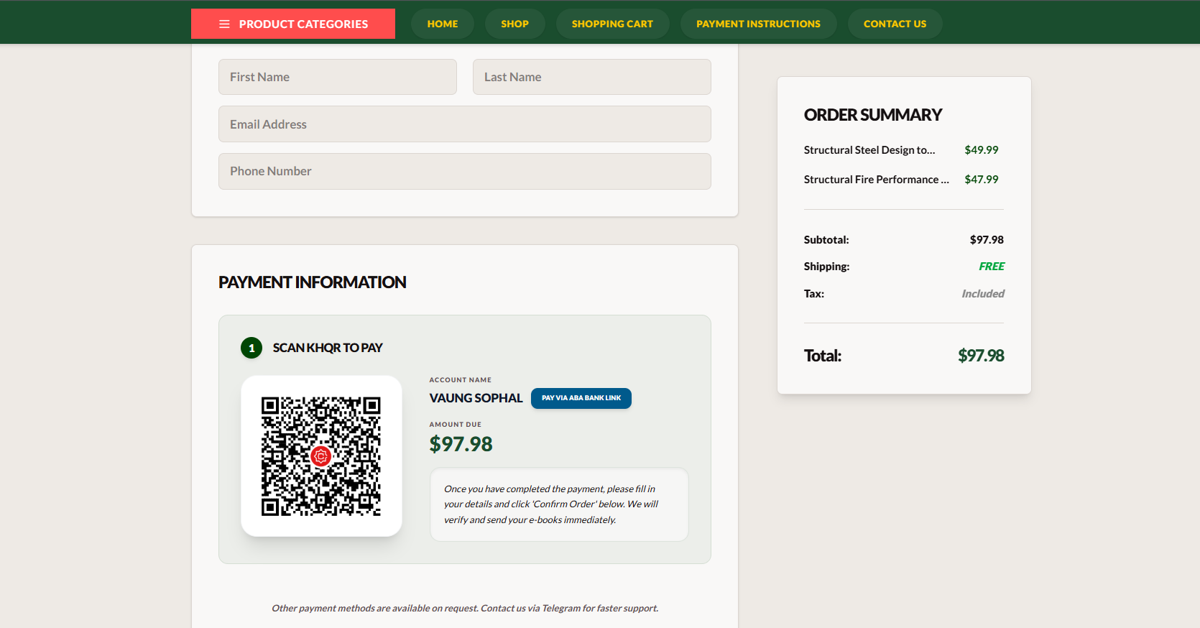
Task: Select the Subtotal $97.98 value
Action: 987,240
